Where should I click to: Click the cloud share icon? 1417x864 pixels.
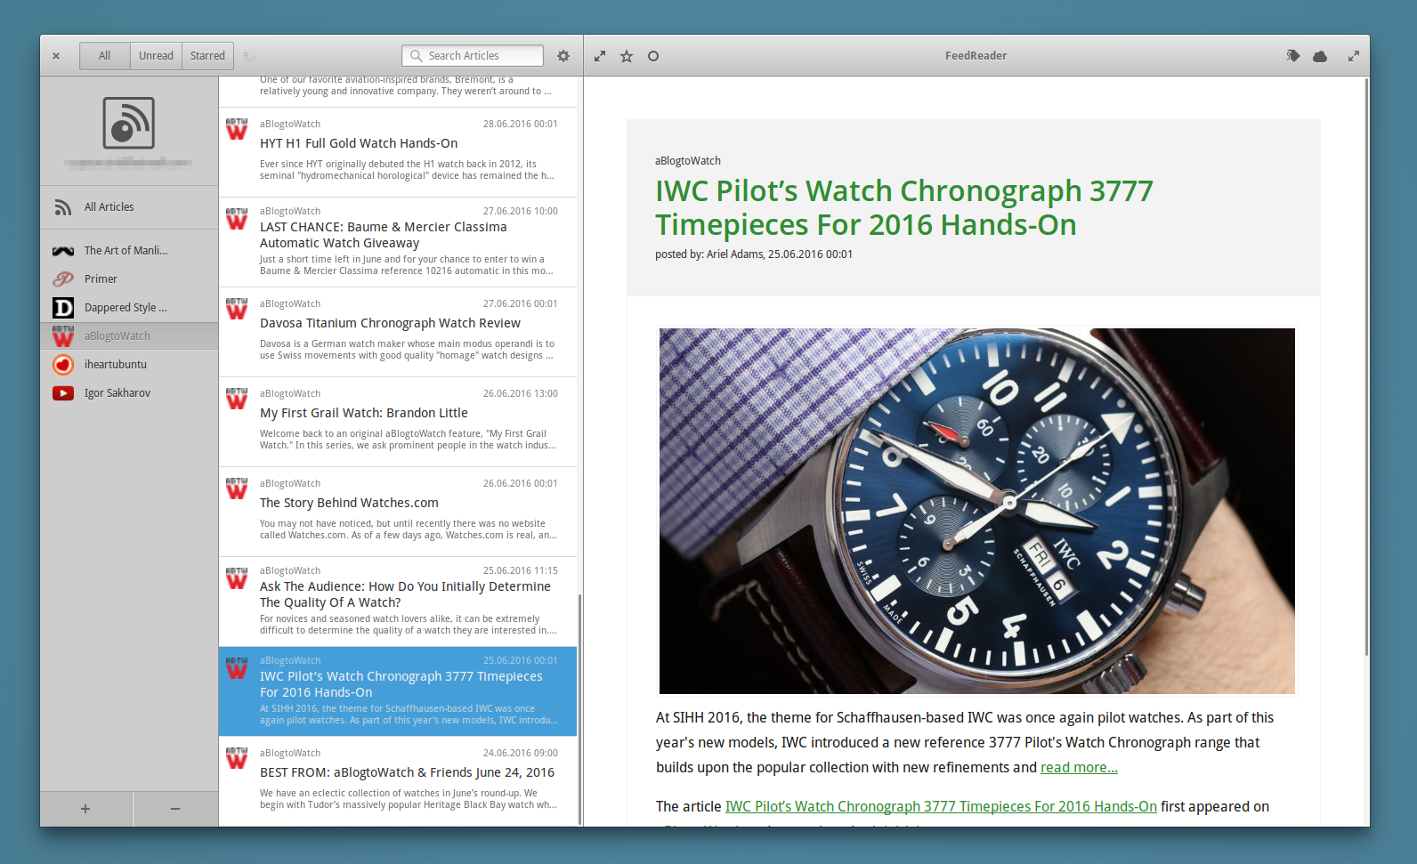point(1320,56)
